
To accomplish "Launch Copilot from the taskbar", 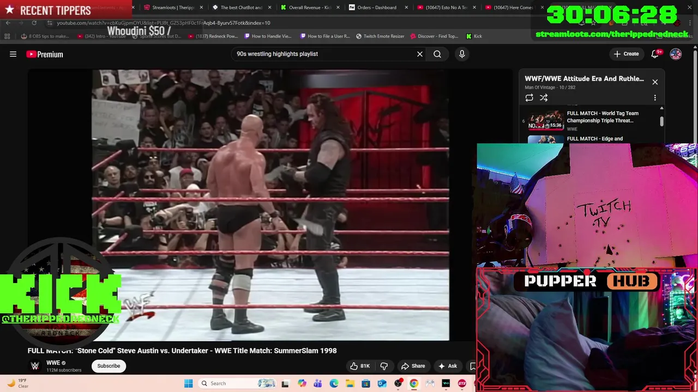I will coord(302,383).
